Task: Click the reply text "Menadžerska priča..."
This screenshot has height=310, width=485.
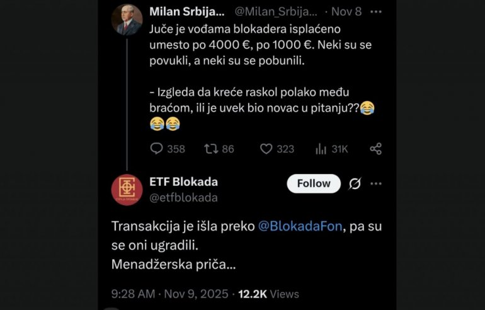Action: (x=174, y=265)
